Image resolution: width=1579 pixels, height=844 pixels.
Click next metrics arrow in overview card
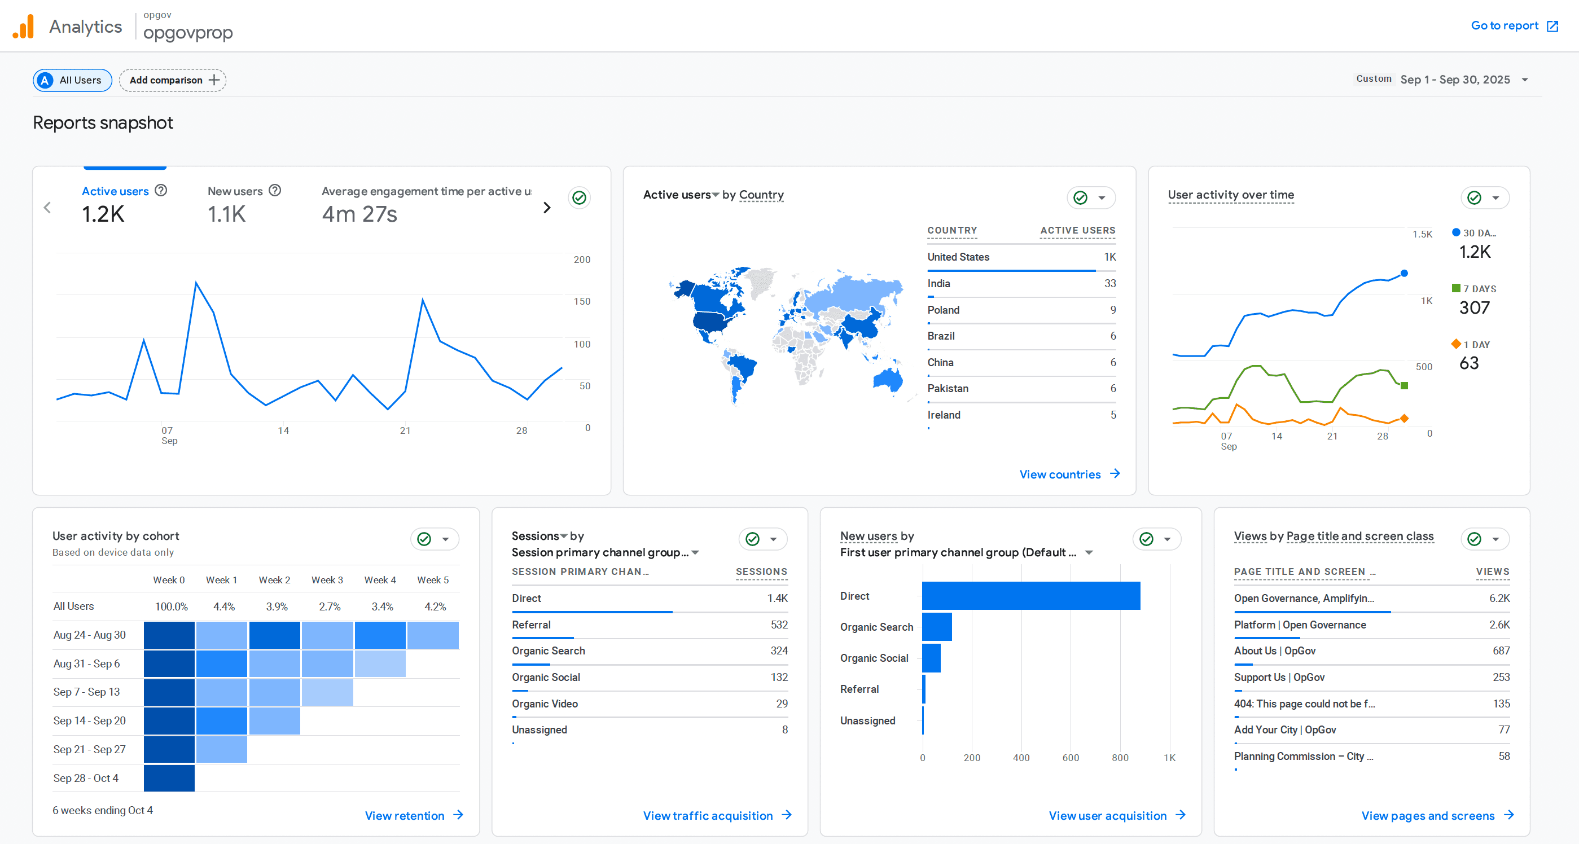pos(547,208)
